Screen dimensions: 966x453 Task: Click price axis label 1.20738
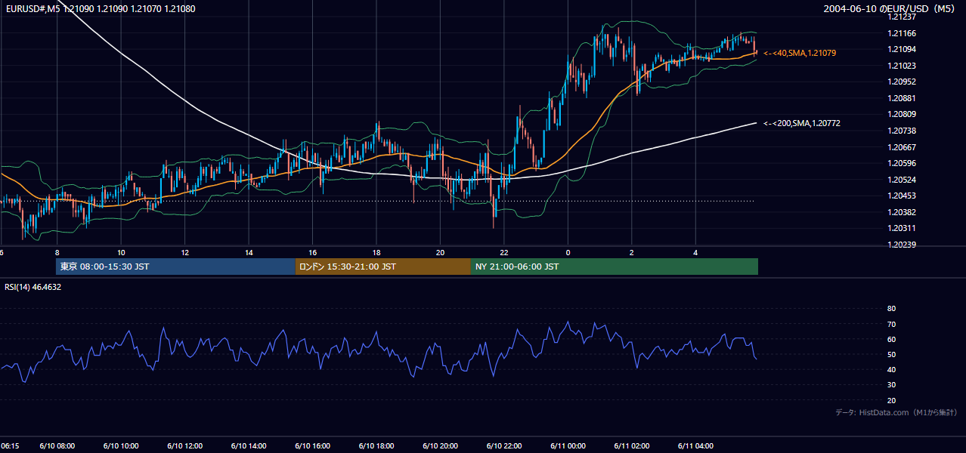[x=901, y=131]
